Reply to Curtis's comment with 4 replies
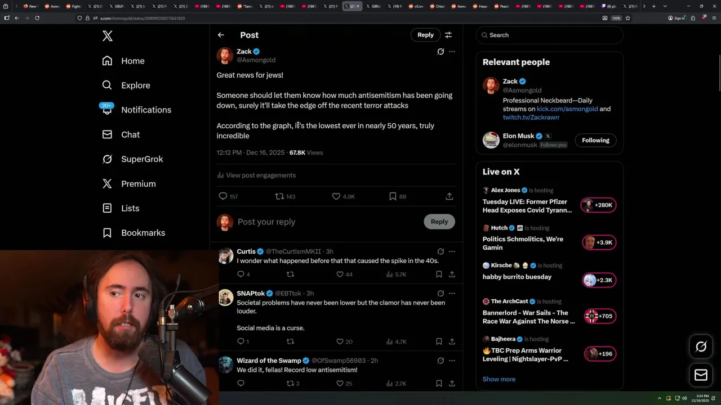Screen dimensions: 721x405 click(x=243, y=274)
